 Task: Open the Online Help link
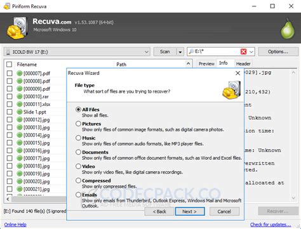[15, 225]
